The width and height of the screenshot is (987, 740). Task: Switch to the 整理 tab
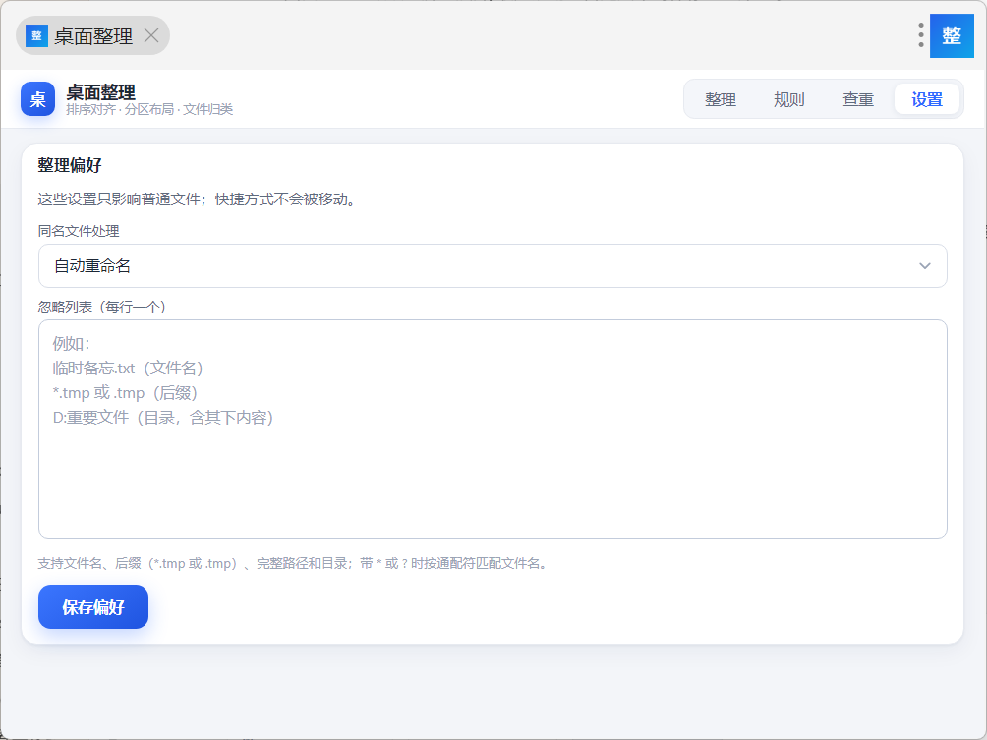coord(721,99)
